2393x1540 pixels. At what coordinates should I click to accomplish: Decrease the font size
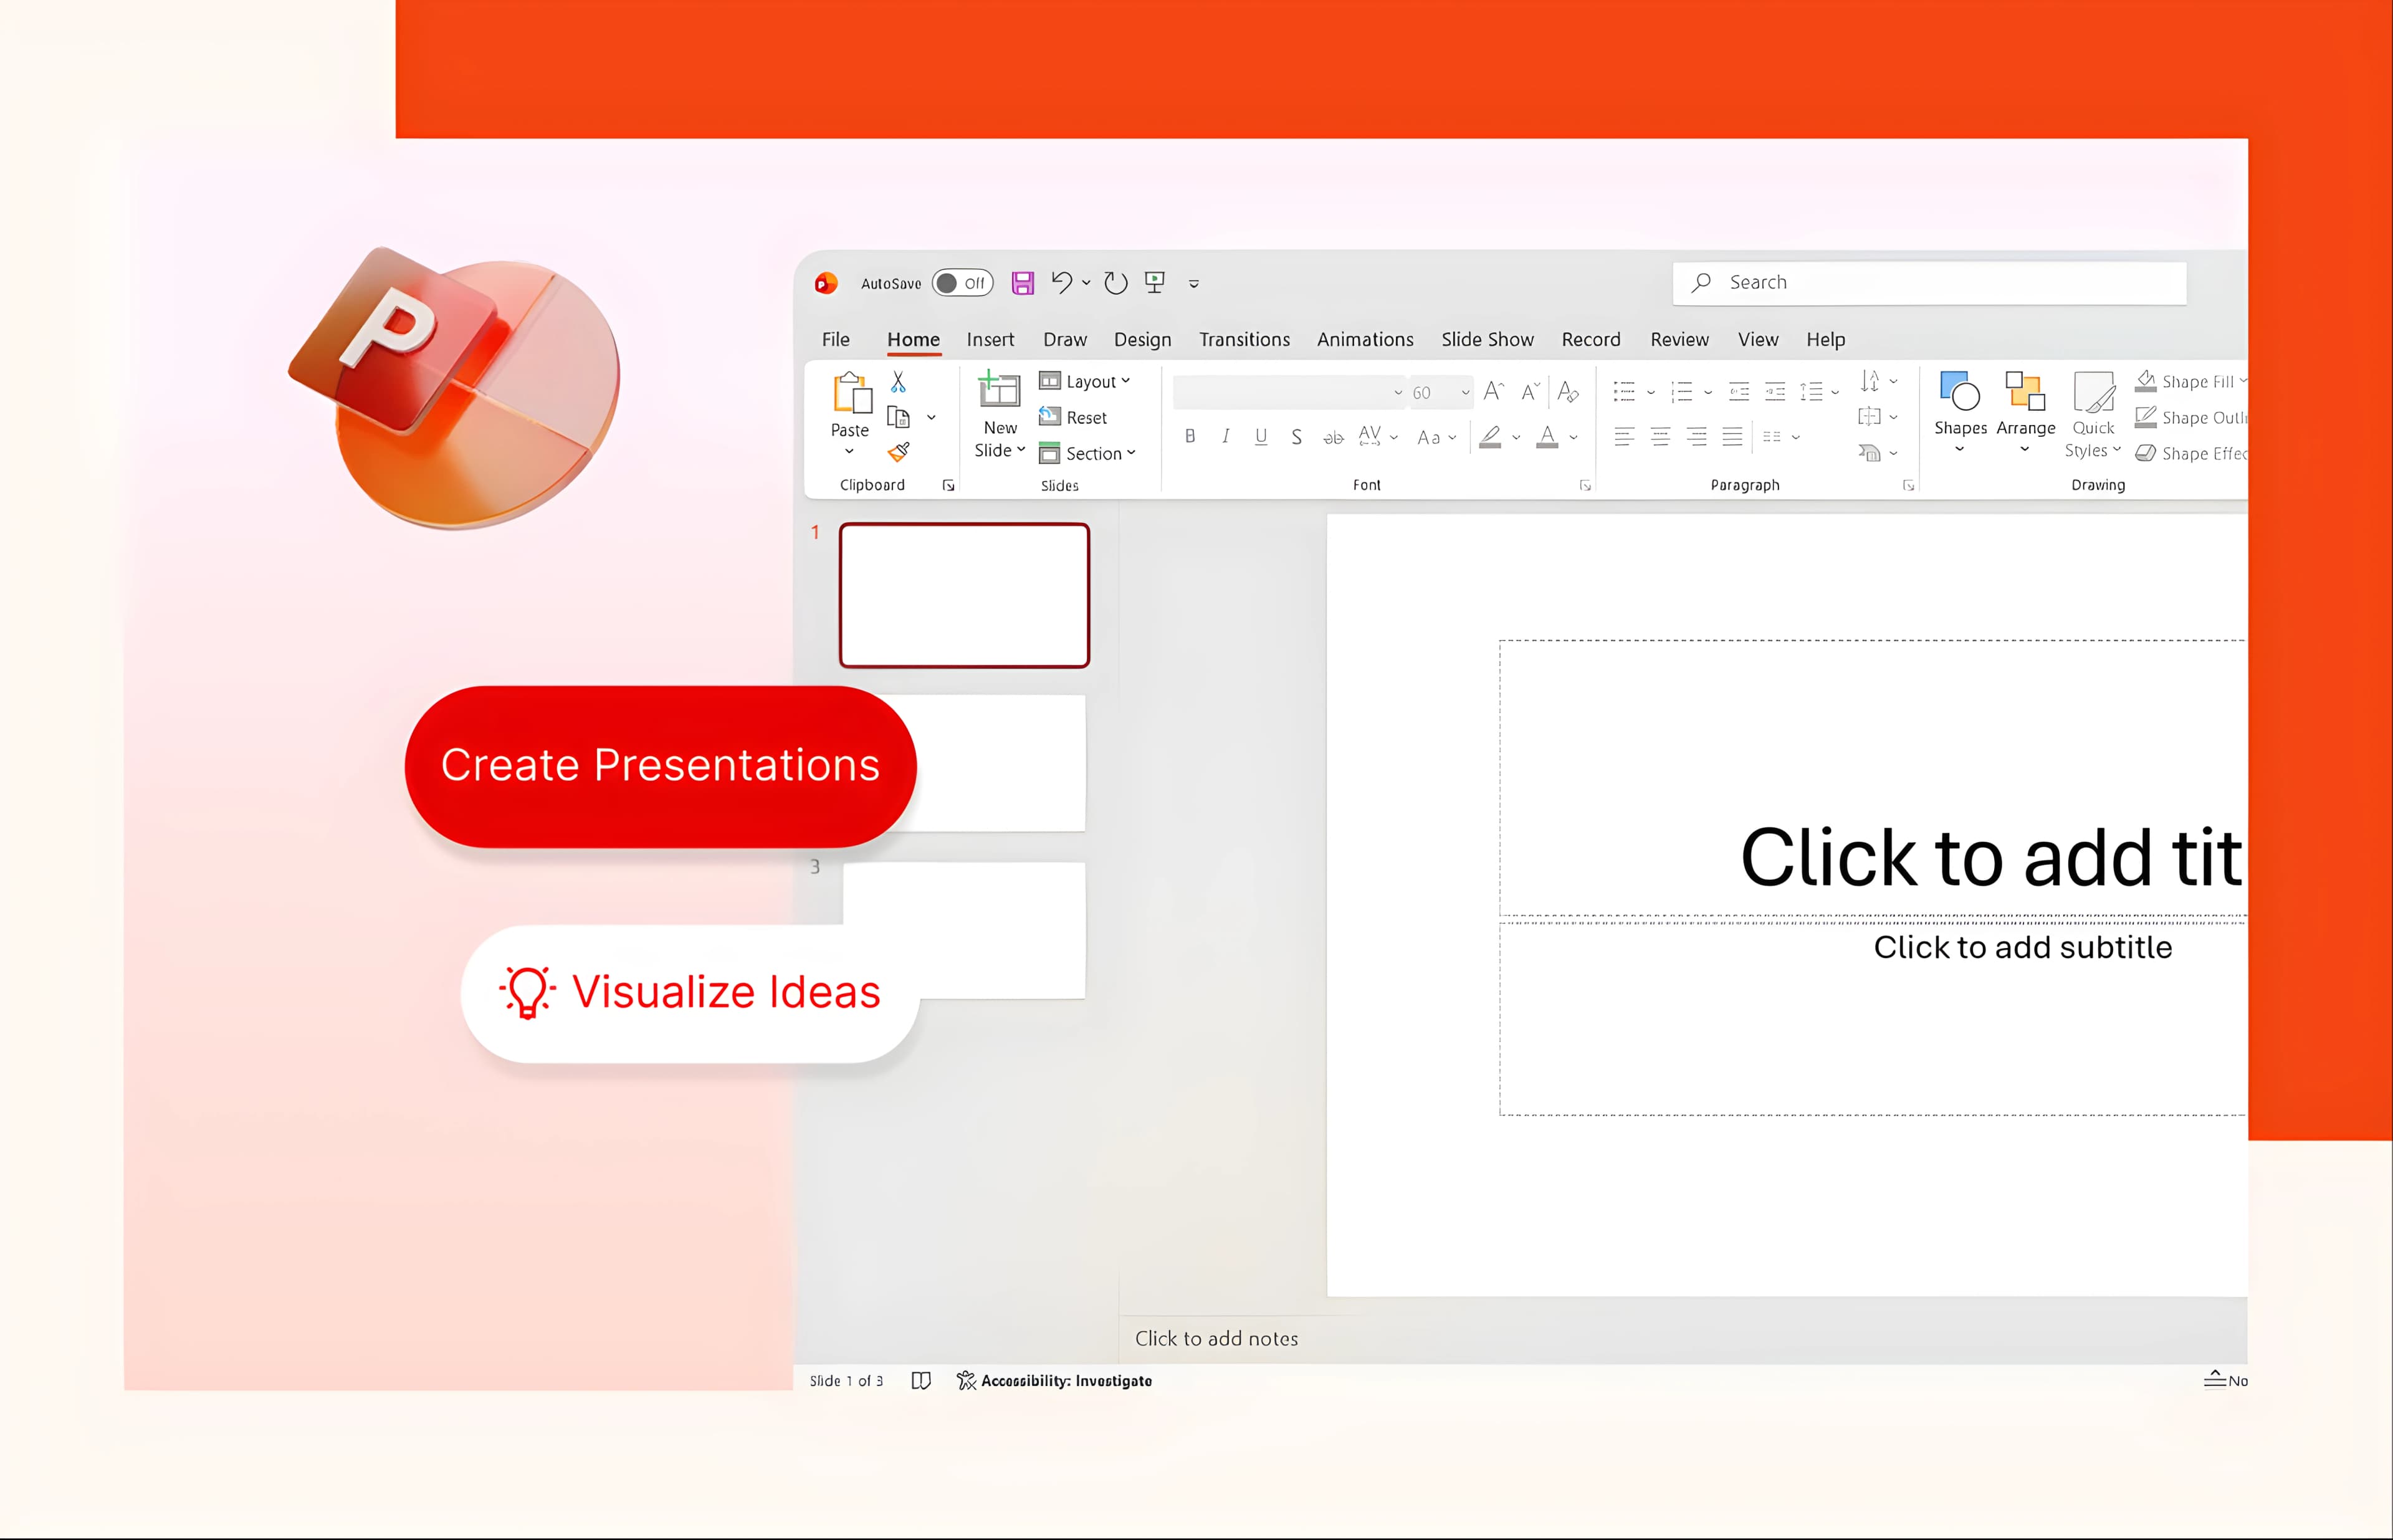1530,392
